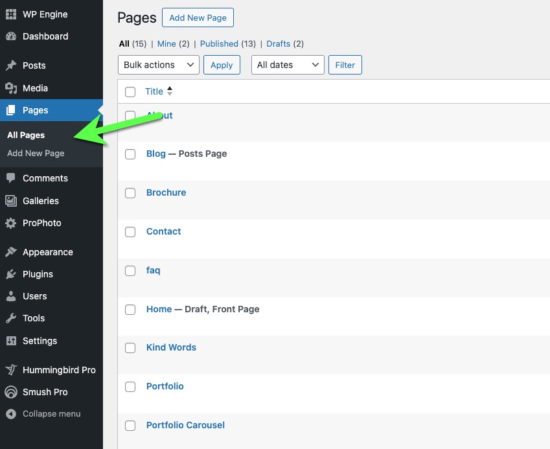Open the Portfolio page link

[165, 386]
